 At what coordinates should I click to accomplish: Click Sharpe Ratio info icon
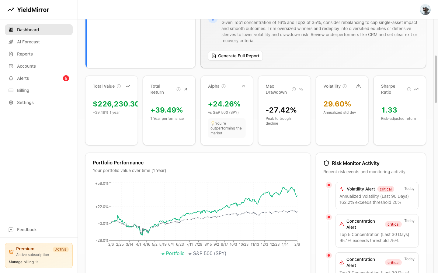[409, 89]
